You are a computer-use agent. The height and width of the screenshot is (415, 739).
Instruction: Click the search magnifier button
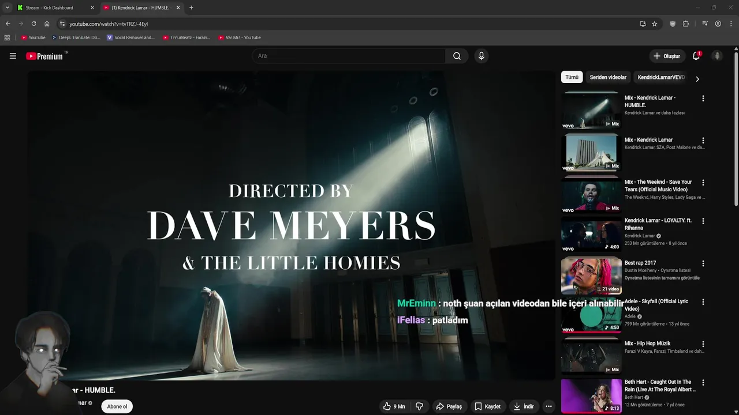click(457, 56)
